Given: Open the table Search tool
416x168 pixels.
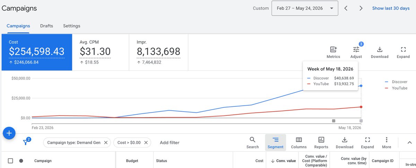Looking at the screenshot, I should point(252,140).
